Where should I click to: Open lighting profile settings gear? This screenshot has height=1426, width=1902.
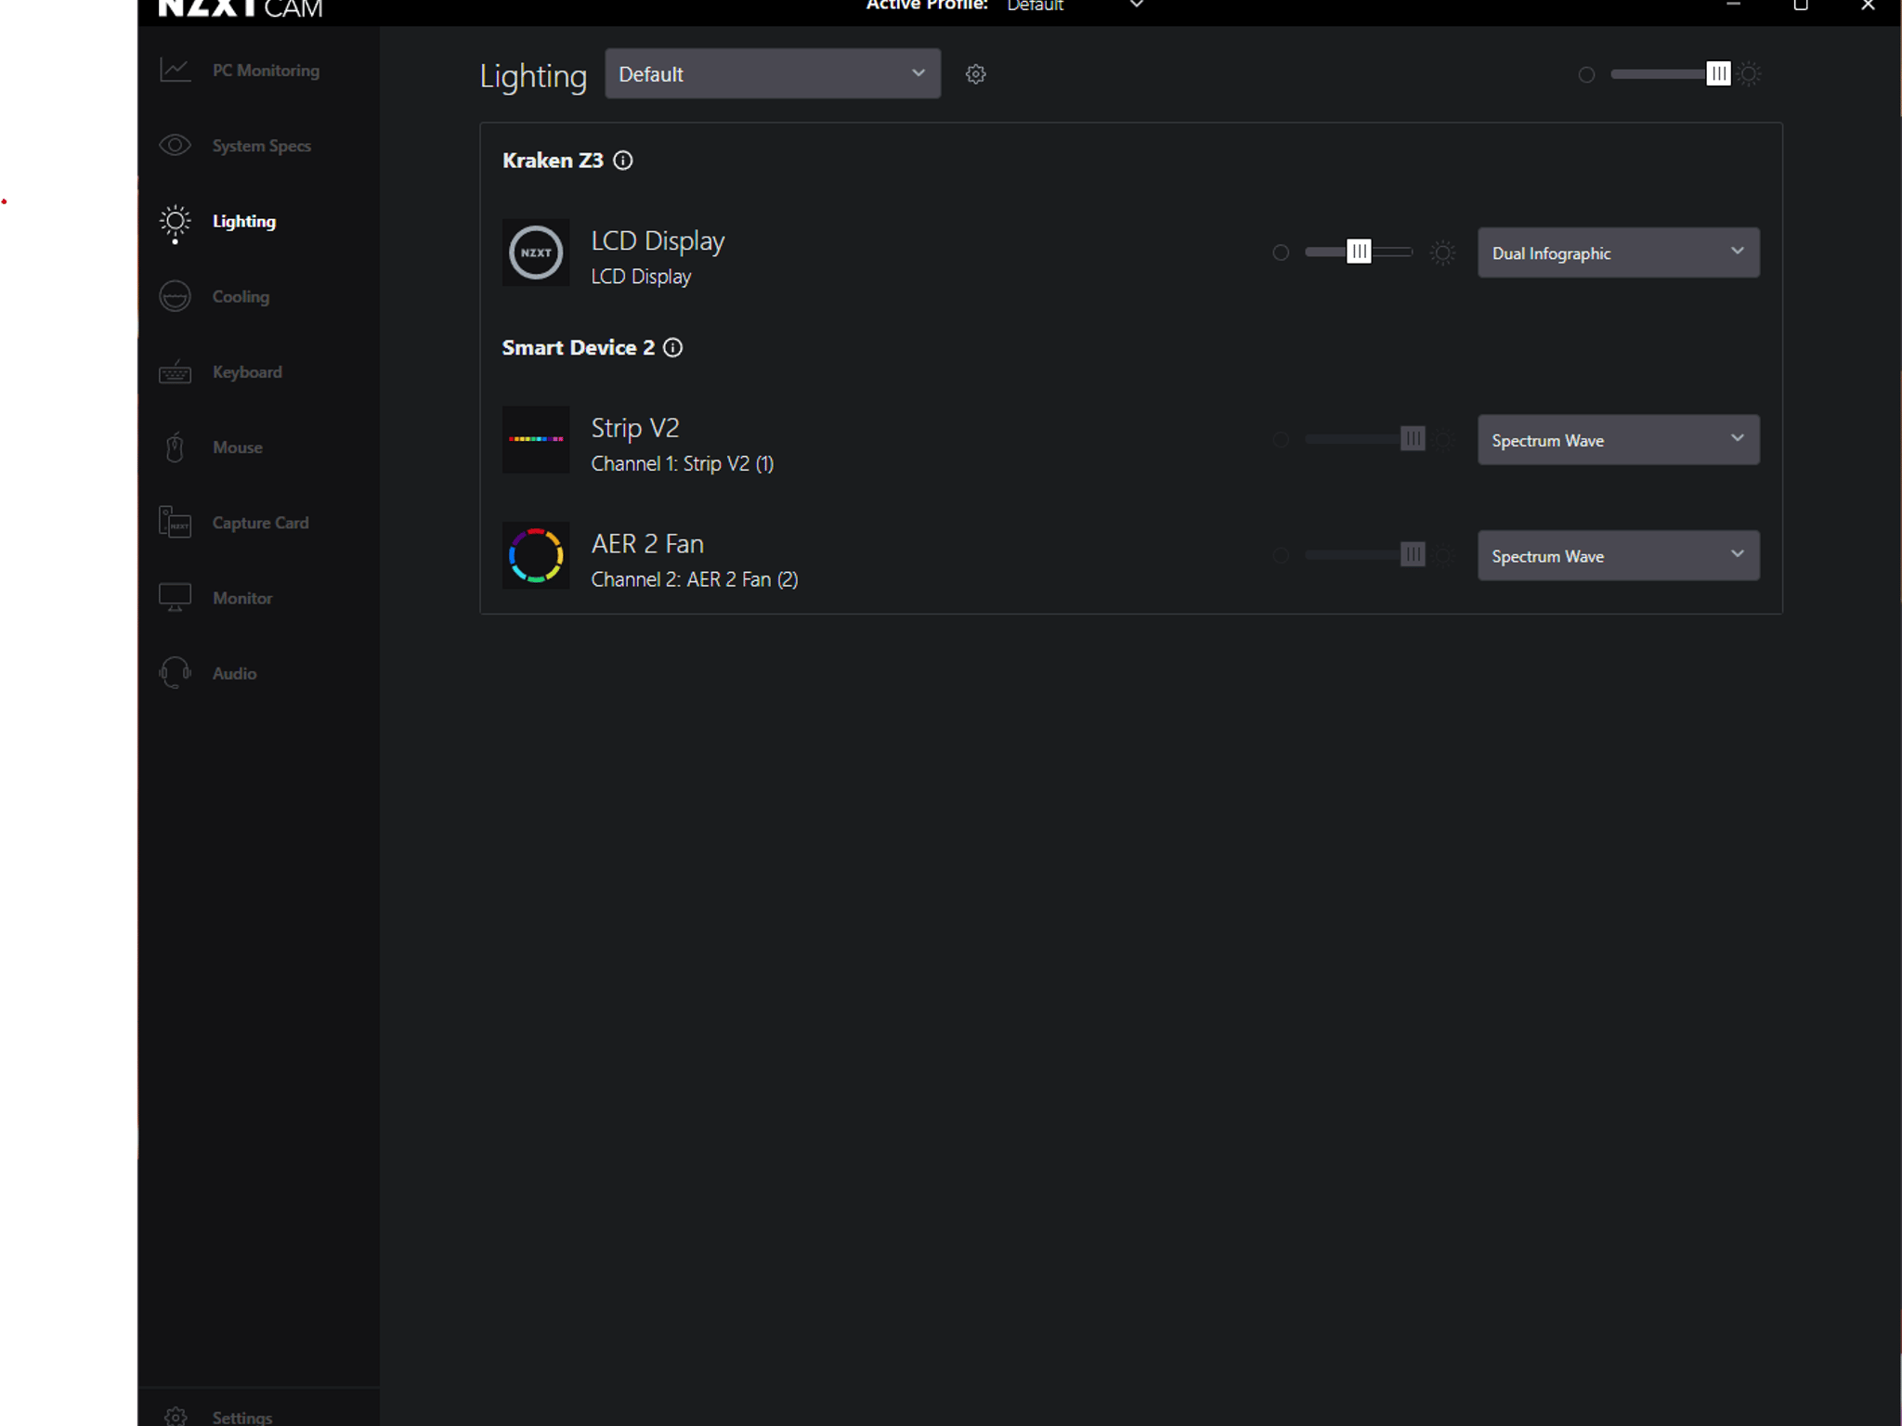(x=975, y=74)
